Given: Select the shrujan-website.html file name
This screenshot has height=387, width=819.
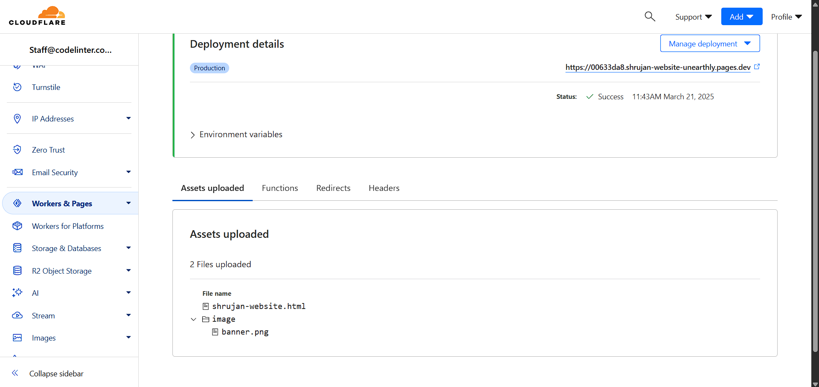Looking at the screenshot, I should [x=259, y=306].
